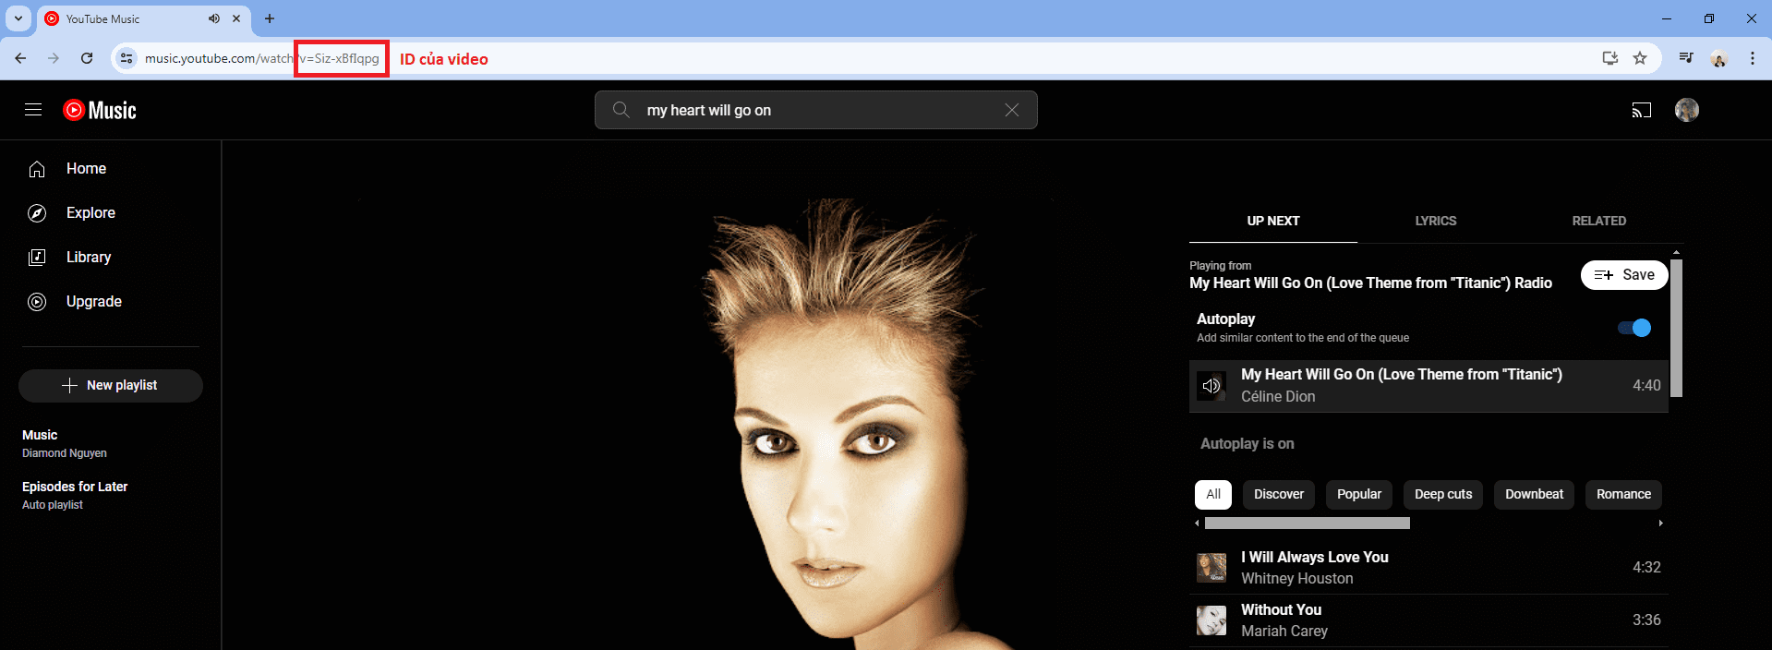Click inside the search box text
The width and height of the screenshot is (1772, 650).
[709, 110]
